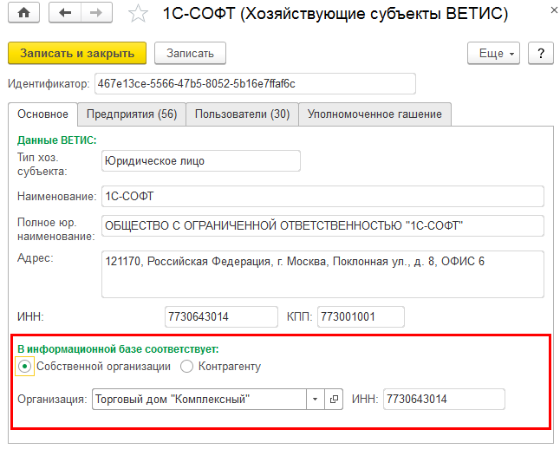Image resolution: width=560 pixels, height=449 pixels.
Task: Go to the home page icon
Action: [23, 13]
